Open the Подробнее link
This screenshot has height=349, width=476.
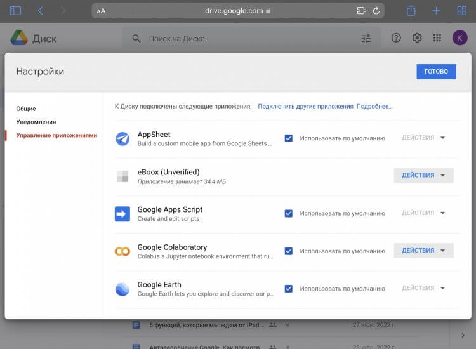[x=374, y=106]
